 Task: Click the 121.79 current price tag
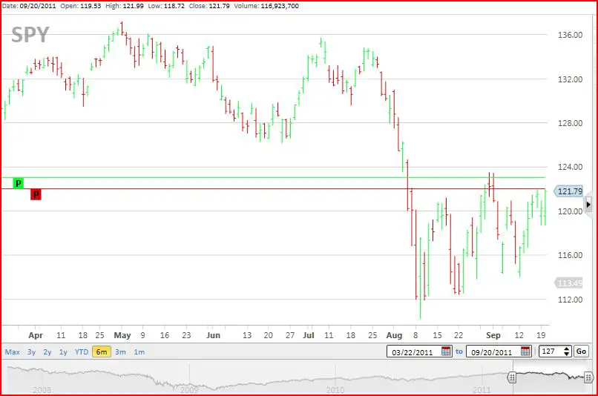click(x=568, y=191)
